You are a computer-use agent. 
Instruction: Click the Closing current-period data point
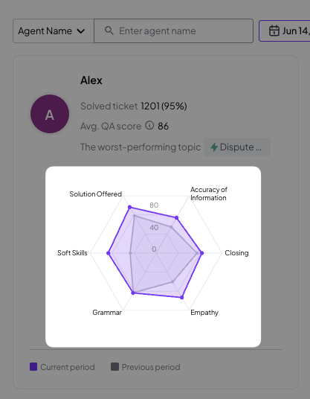pos(201,253)
